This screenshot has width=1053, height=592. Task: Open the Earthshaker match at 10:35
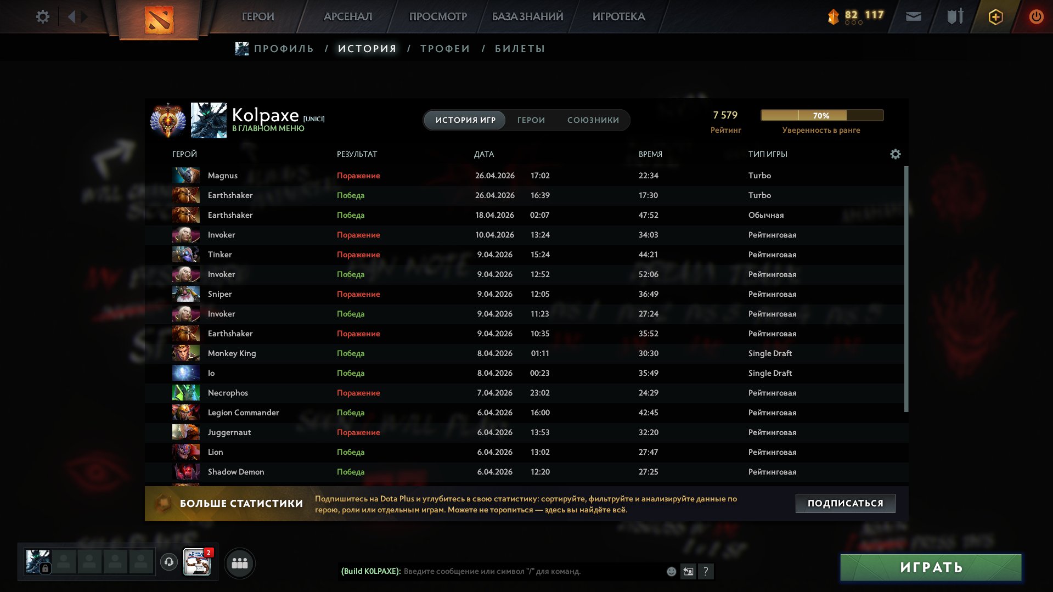[x=524, y=334]
